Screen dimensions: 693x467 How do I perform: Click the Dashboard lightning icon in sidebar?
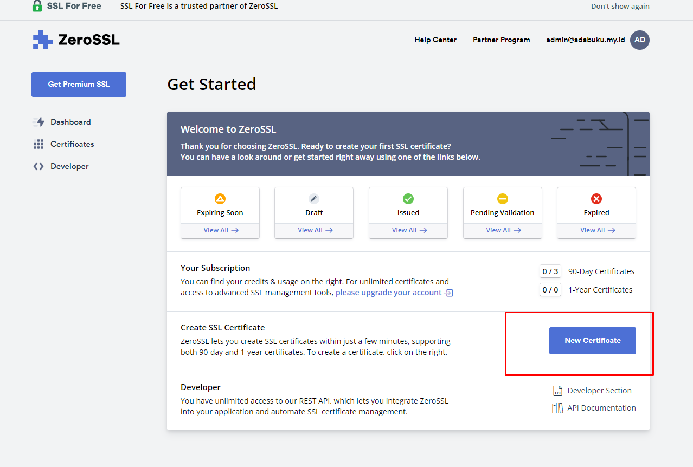point(39,122)
